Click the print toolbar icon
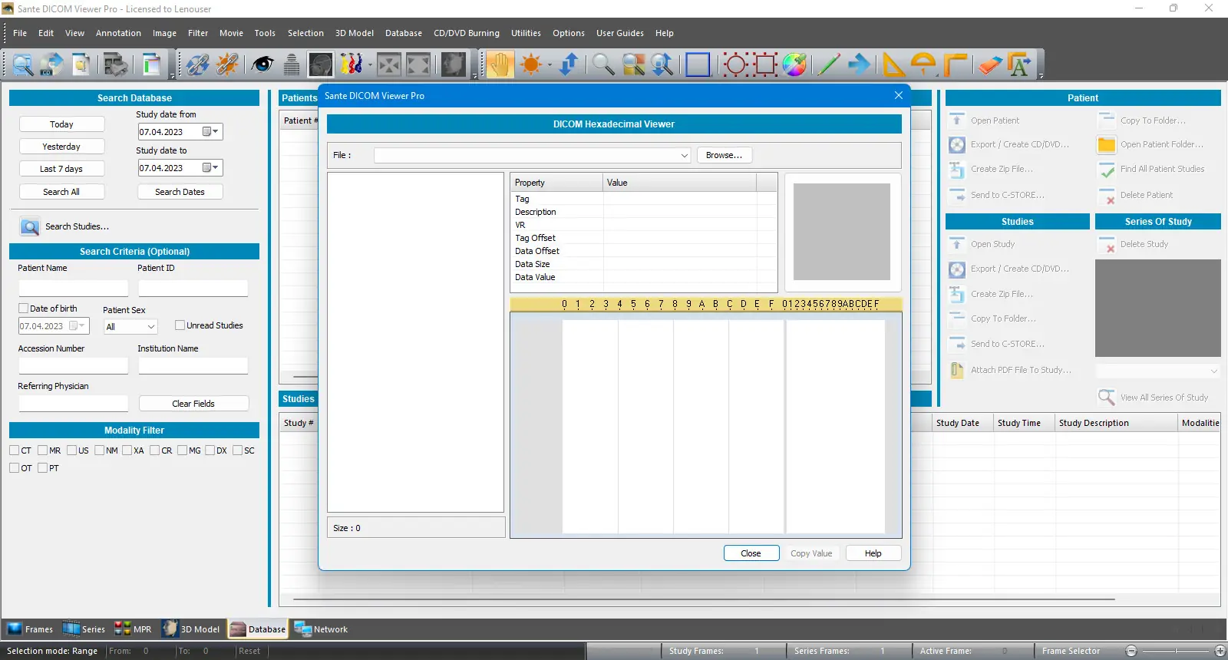The image size is (1228, 660). (116, 64)
